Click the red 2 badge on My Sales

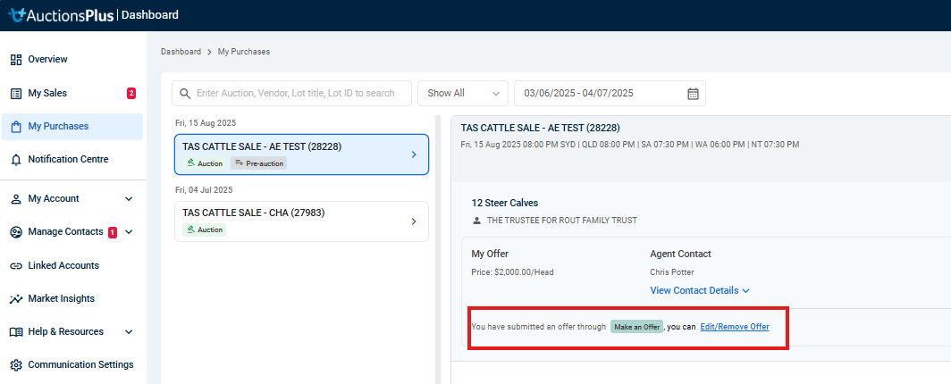[x=131, y=93]
